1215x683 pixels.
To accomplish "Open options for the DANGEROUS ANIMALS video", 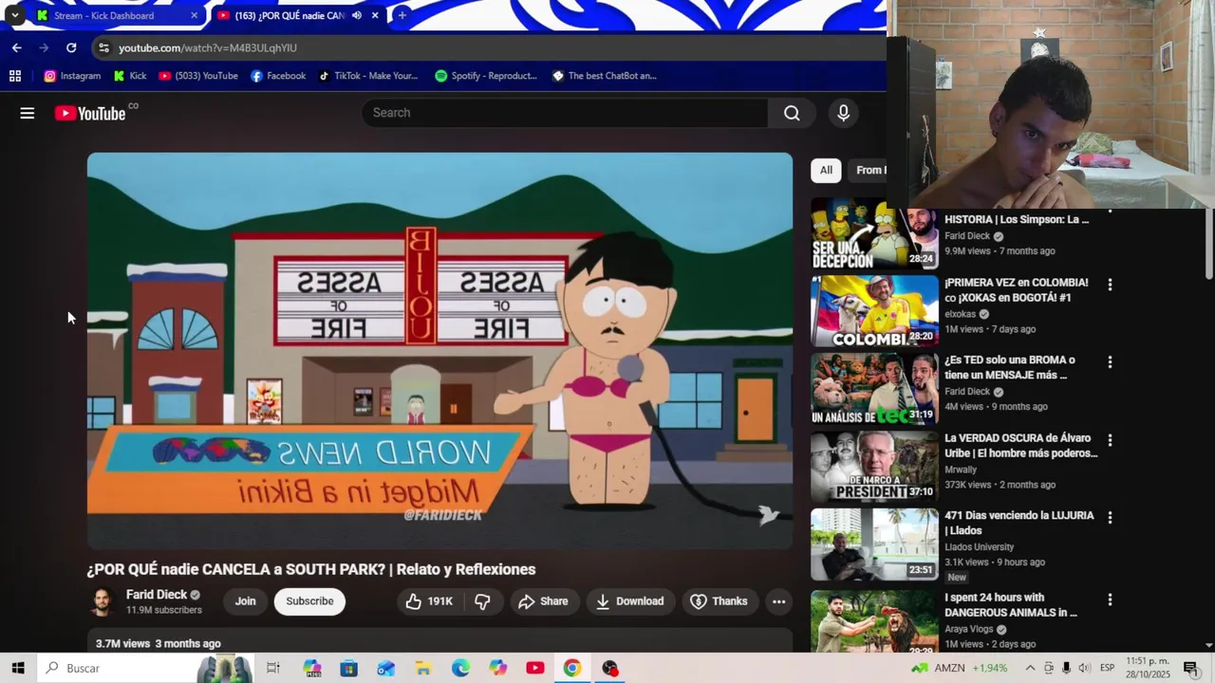I will (x=1110, y=600).
